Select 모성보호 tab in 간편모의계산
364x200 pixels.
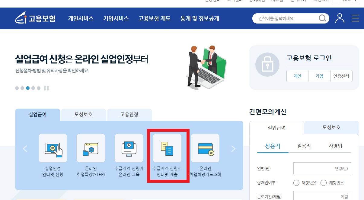[332, 128]
